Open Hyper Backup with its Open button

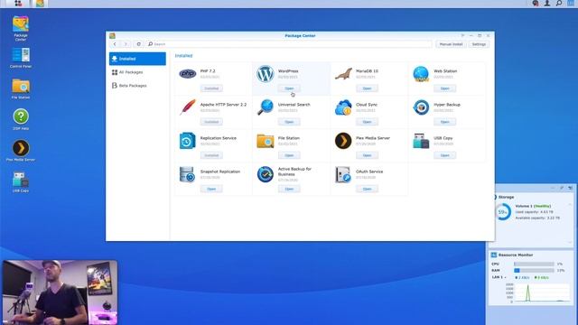pyautogui.click(x=445, y=122)
